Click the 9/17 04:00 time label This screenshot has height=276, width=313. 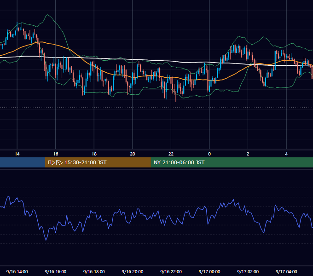point(286,271)
